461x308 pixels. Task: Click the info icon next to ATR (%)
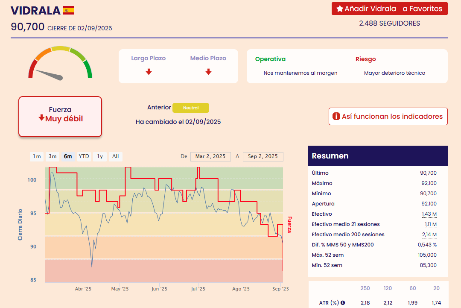coord(343,302)
